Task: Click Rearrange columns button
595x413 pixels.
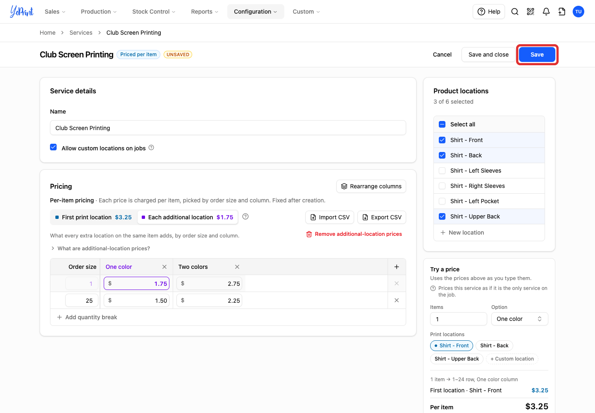Action: (x=371, y=186)
